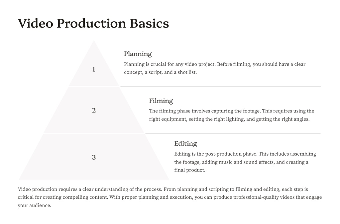Click the divider line under the Filming section

(x=233, y=133)
